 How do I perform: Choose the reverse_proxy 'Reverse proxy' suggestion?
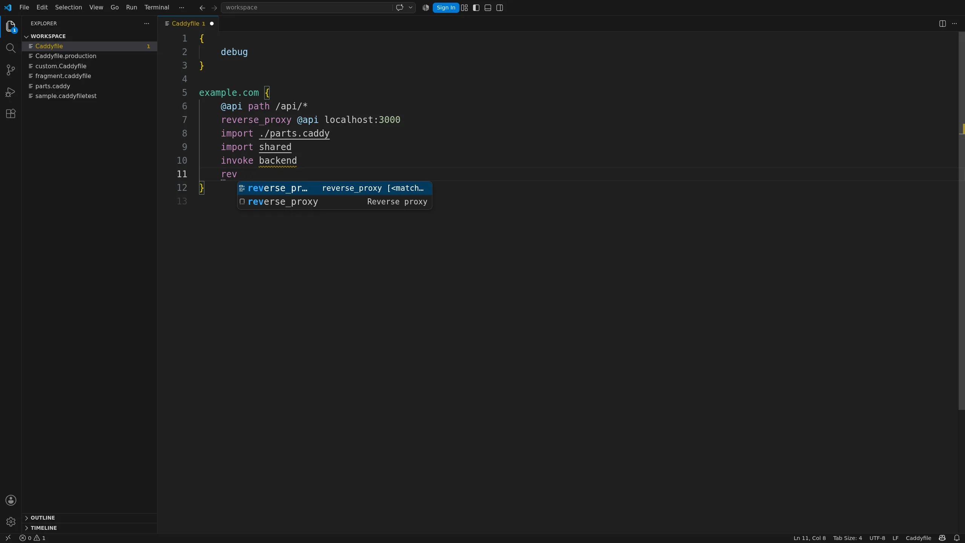tap(335, 202)
